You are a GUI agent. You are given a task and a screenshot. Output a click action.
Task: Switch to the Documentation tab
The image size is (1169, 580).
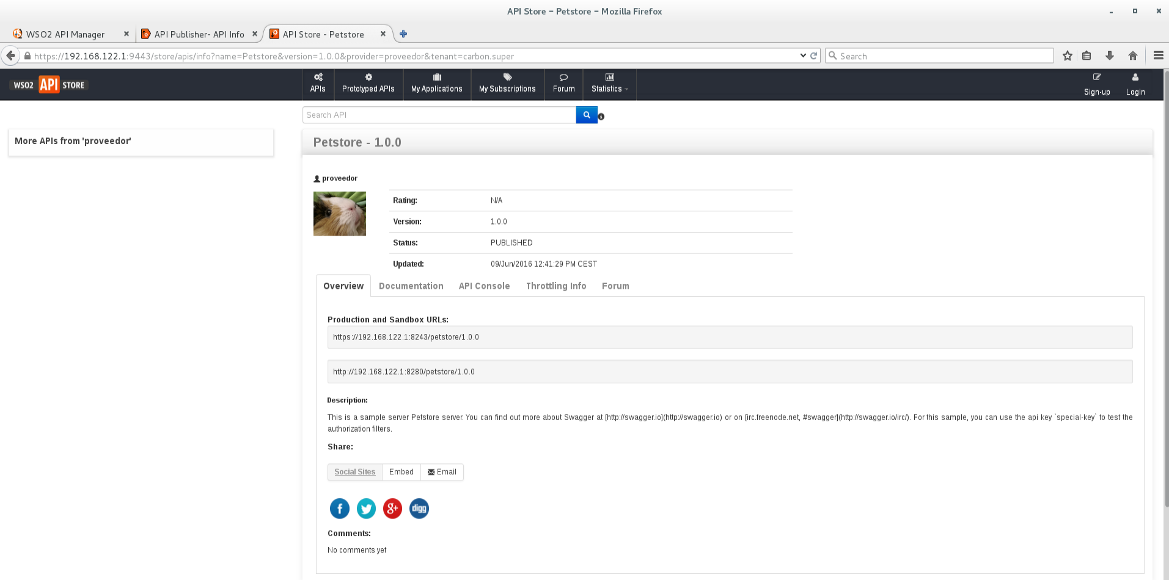click(411, 286)
